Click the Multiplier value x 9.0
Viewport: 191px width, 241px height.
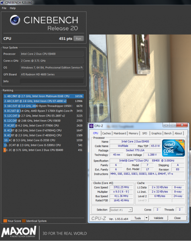121,192
